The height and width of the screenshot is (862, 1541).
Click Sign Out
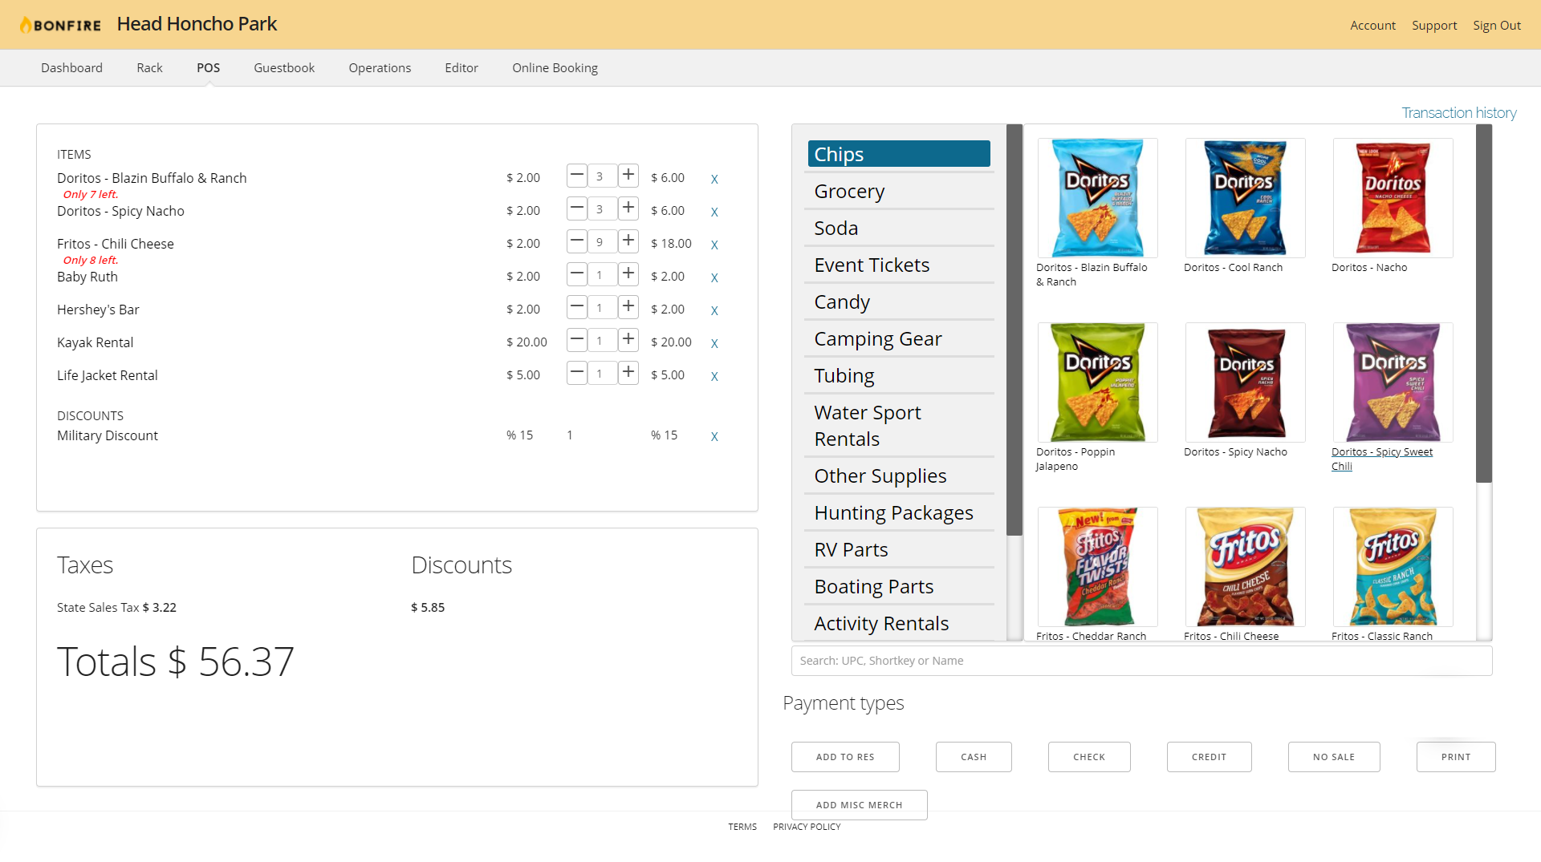[1497, 26]
